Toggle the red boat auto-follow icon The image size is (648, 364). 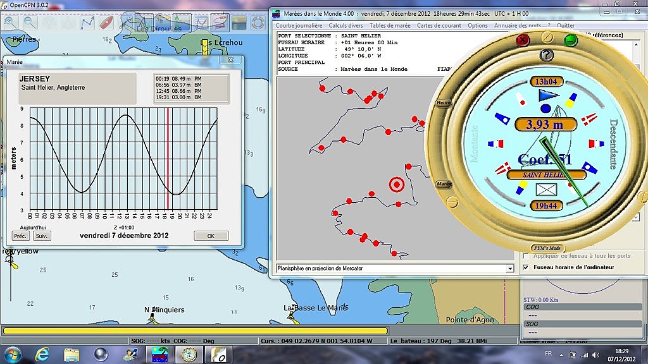[106, 22]
